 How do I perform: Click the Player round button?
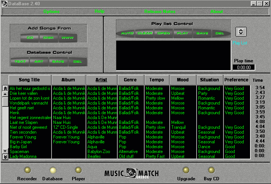click(x=78, y=170)
